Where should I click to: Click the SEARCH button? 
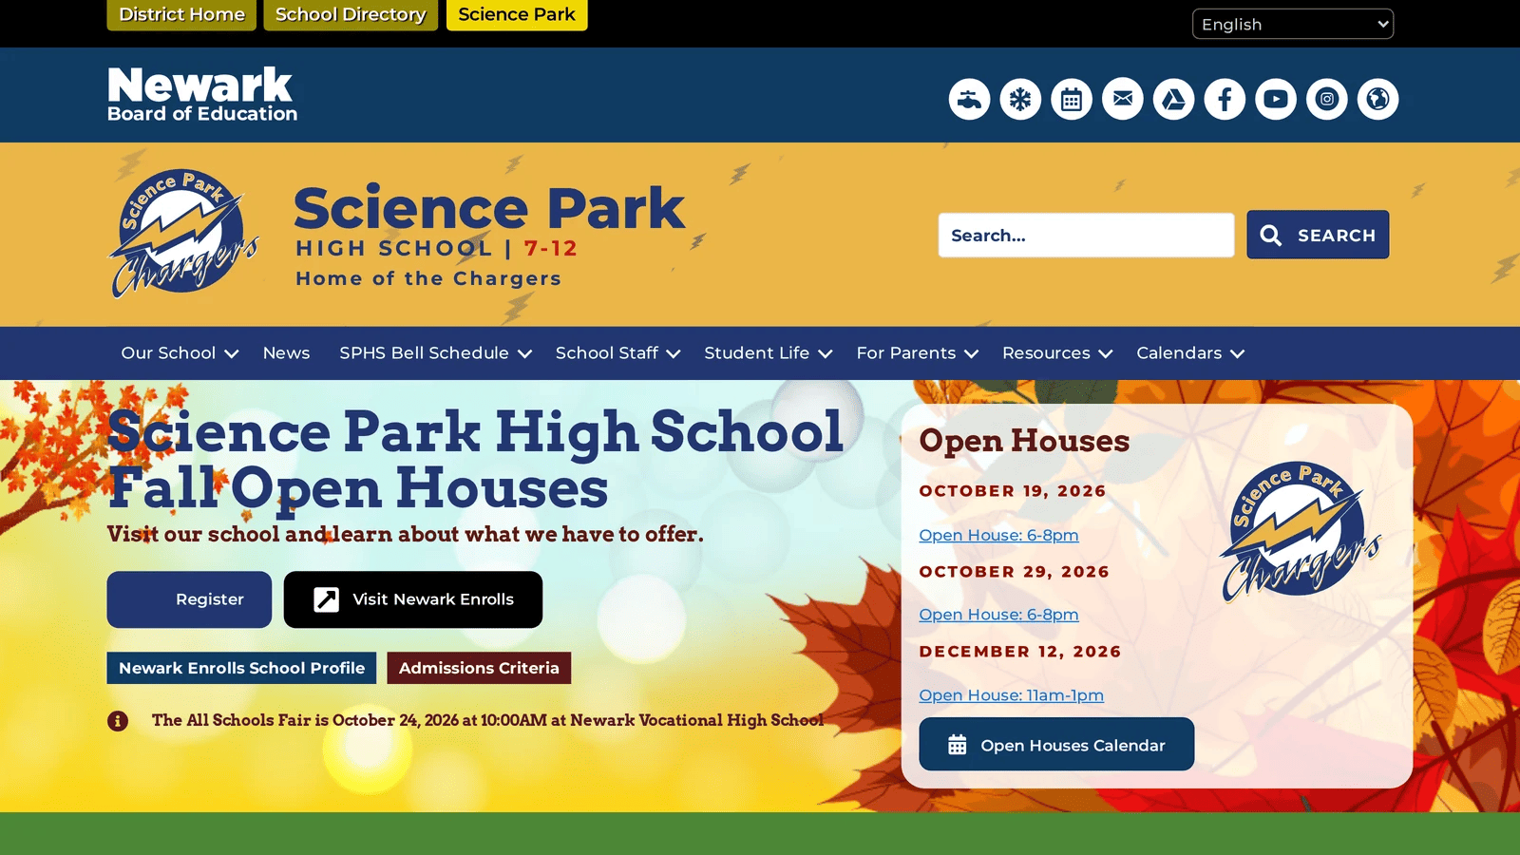click(x=1318, y=235)
